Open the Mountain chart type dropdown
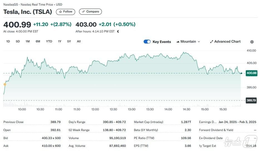 pyautogui.click(x=188, y=42)
